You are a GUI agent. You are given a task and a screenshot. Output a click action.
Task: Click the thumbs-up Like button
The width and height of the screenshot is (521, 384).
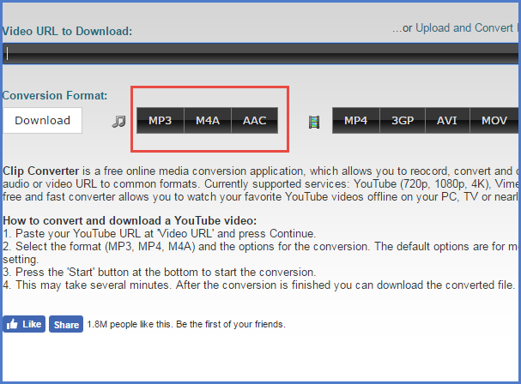point(24,324)
